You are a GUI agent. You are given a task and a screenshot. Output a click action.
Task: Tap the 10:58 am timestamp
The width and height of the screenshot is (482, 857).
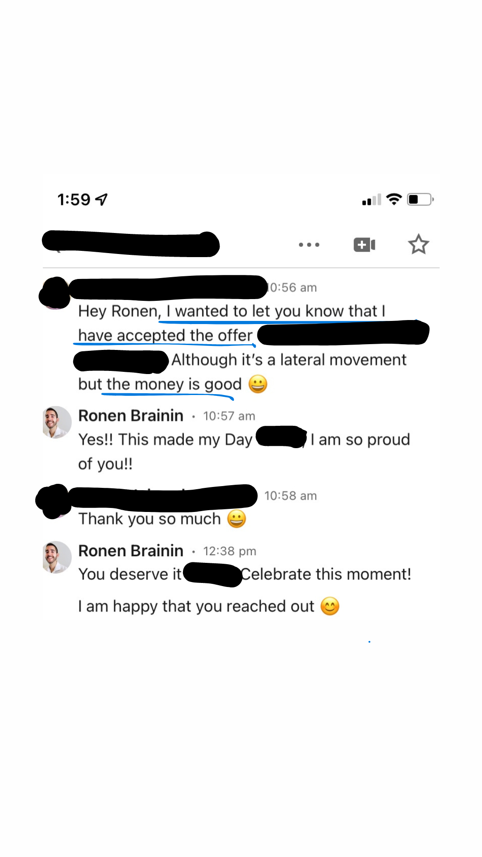(290, 496)
